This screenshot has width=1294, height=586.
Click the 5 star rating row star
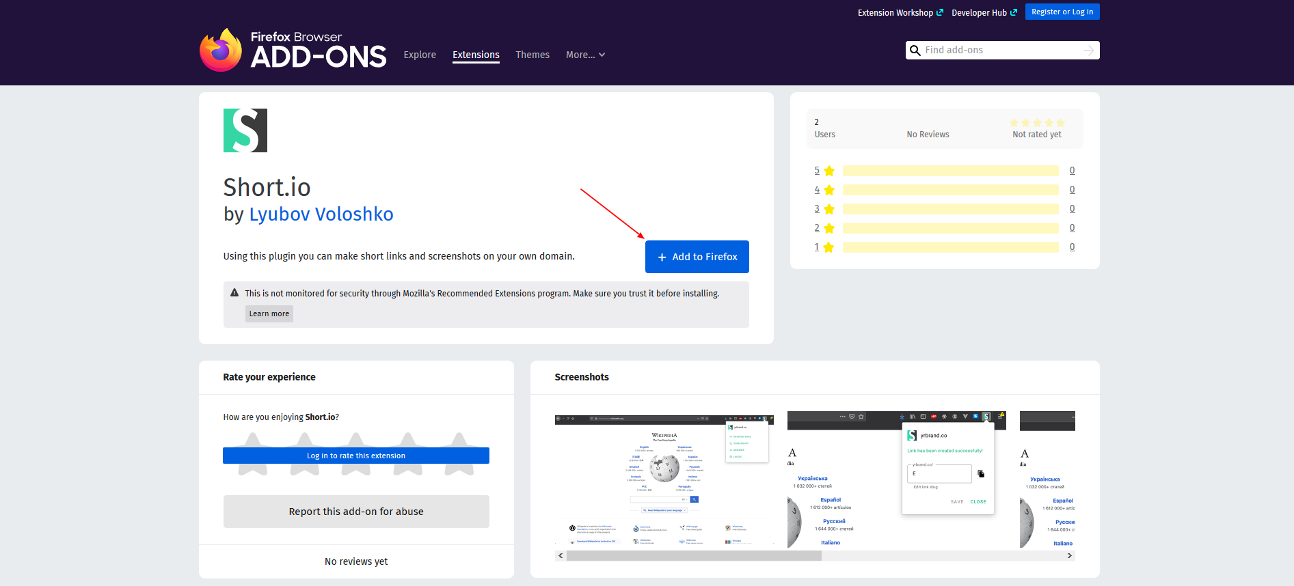[x=829, y=171]
